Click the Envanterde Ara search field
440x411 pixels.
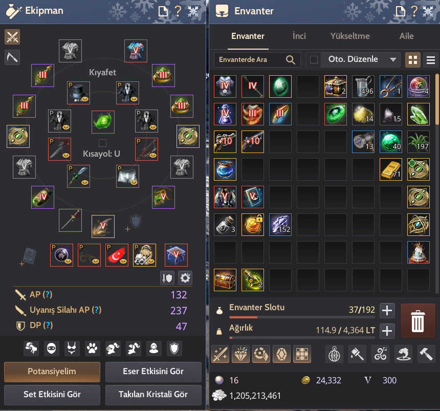pos(257,59)
